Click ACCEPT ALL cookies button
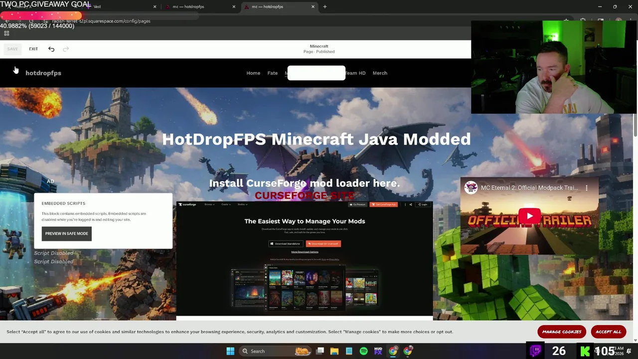The image size is (638, 359). point(609,332)
